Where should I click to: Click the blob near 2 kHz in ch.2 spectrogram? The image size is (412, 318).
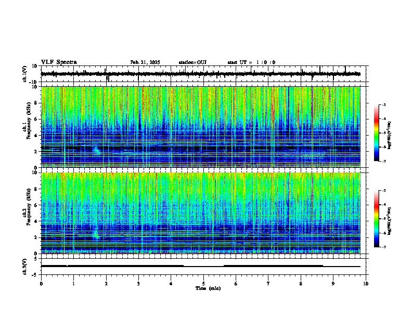click(x=96, y=234)
